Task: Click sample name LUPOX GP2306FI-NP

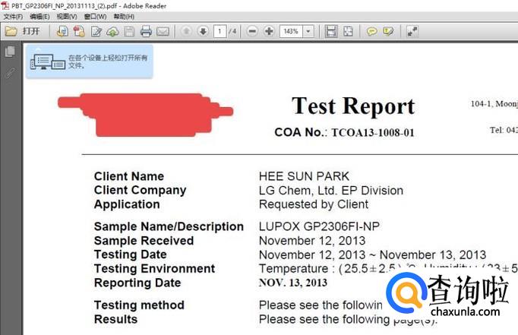Action: 319,226
